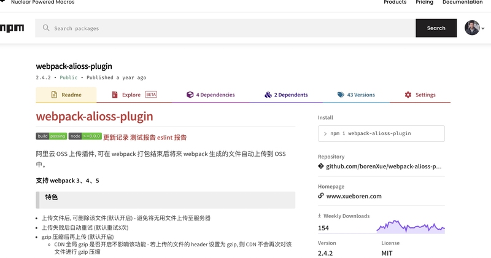
Task: Select the Settings tab
Action: tap(420, 95)
